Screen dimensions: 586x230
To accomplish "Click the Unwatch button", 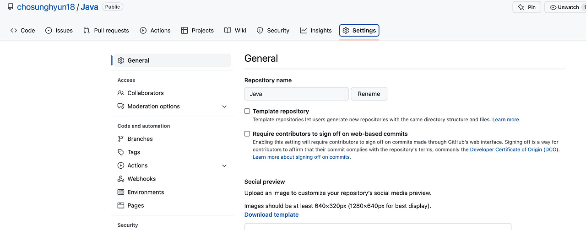I will pos(565,7).
